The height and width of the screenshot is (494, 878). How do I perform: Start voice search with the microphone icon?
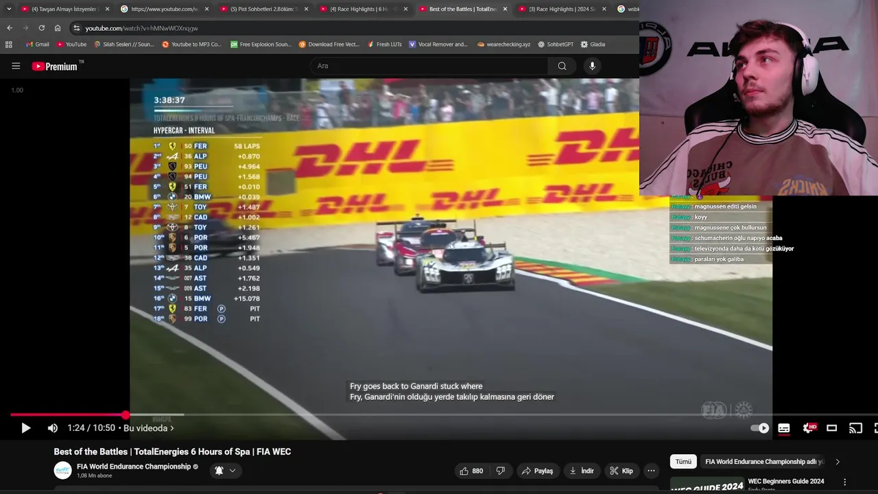coord(593,66)
